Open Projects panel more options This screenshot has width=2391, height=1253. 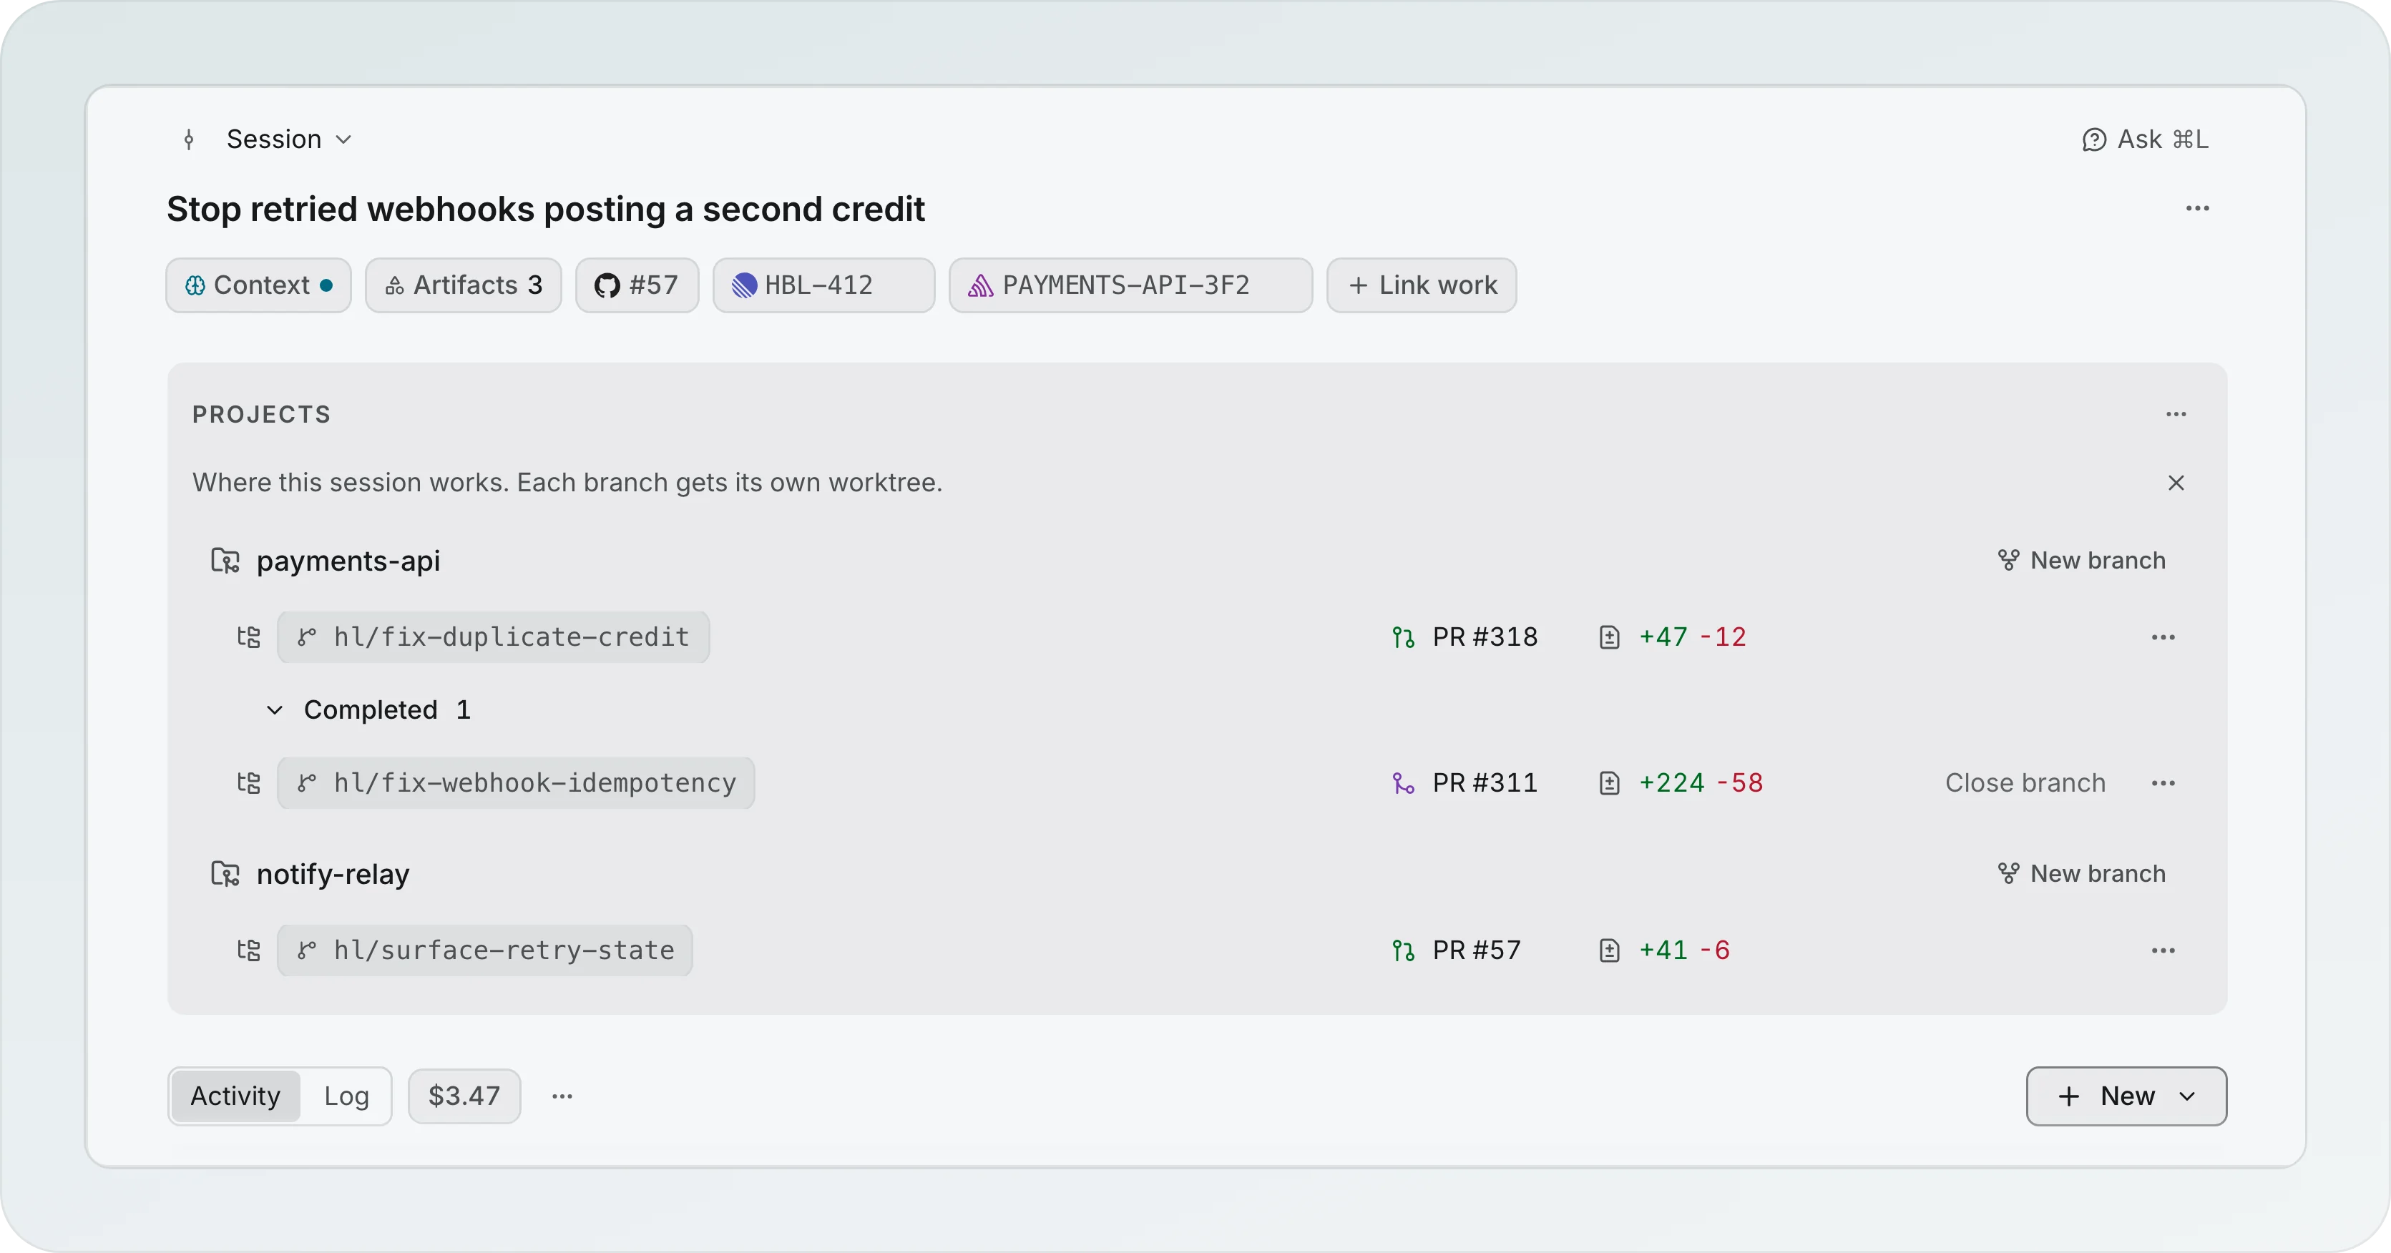point(2176,414)
